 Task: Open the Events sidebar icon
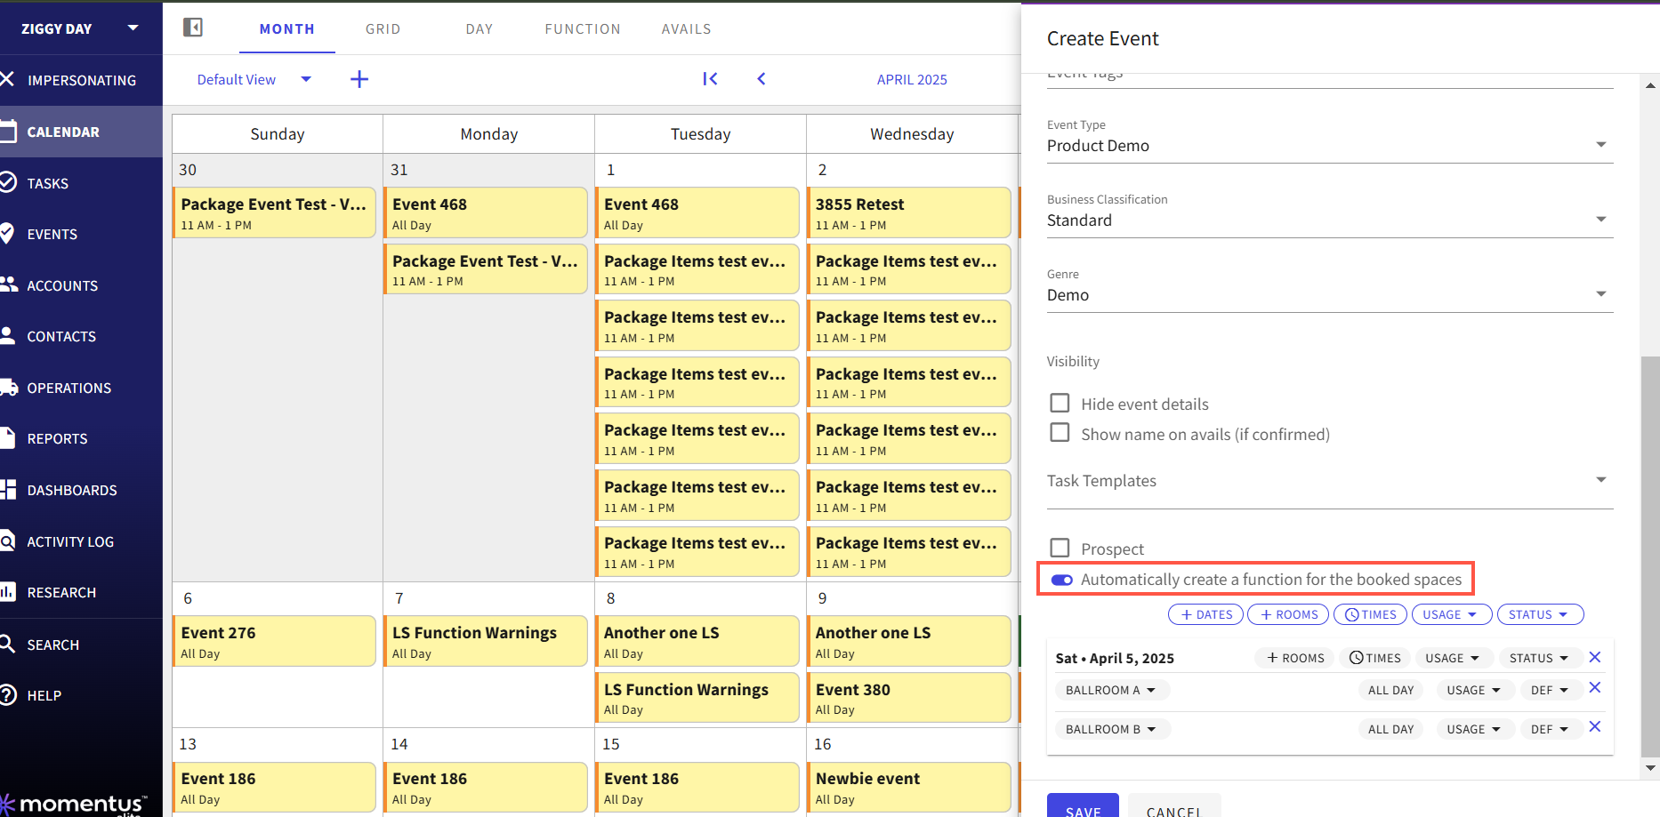tap(7, 234)
